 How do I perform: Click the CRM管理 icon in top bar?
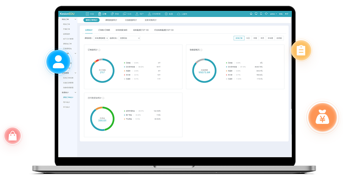coord(150,14)
